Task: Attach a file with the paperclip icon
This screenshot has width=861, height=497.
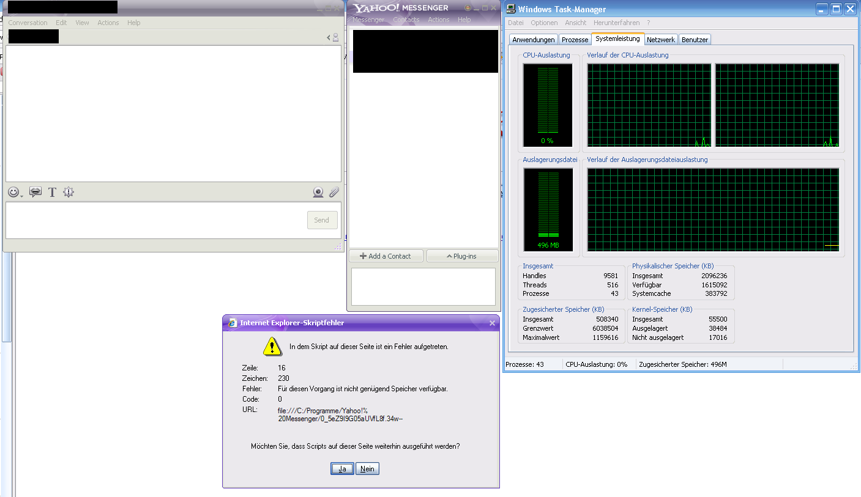Action: (334, 192)
